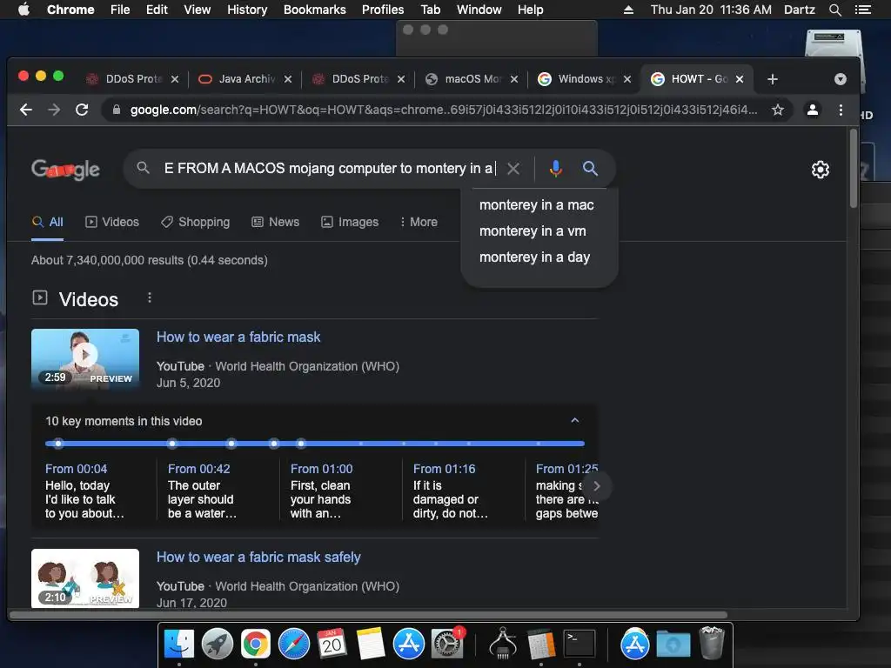Screen dimensions: 891x668
Task: Jump to key moment From 01:16
Action: coord(445,469)
